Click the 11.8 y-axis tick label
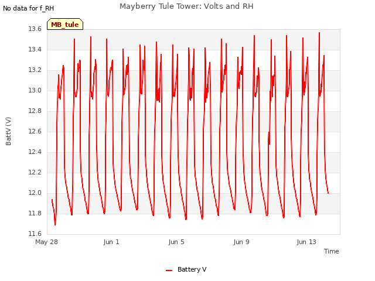Image resolution: width=375 pixels, height=281 pixels. coord(35,213)
